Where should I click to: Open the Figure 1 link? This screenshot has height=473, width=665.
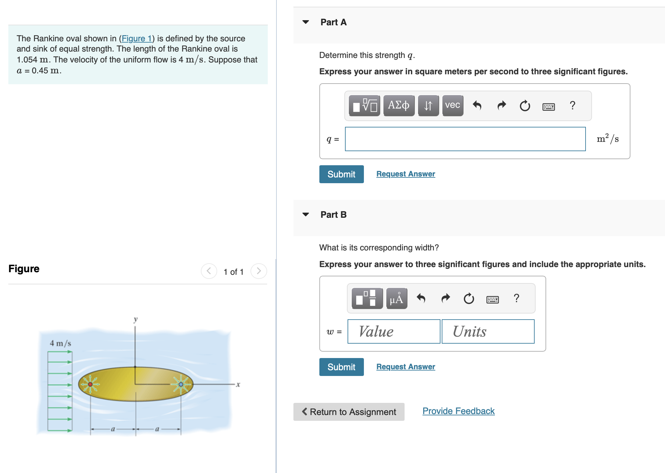coord(137,38)
